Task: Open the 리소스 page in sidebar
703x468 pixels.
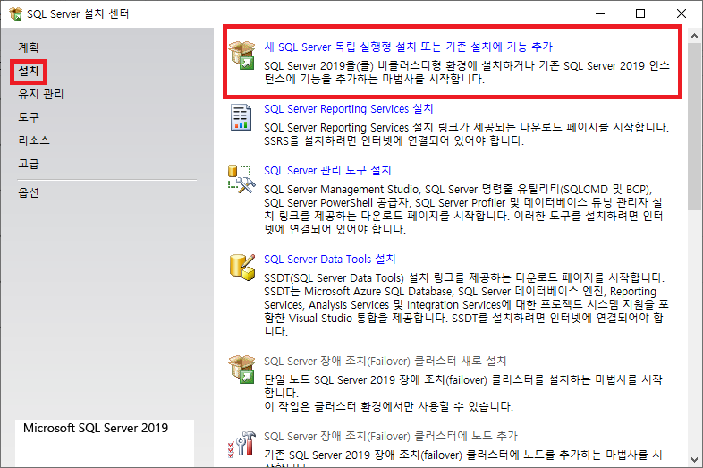Action: [34, 140]
